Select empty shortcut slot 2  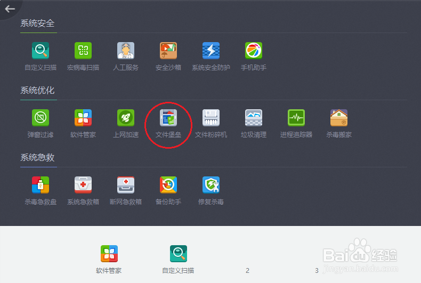click(x=247, y=270)
